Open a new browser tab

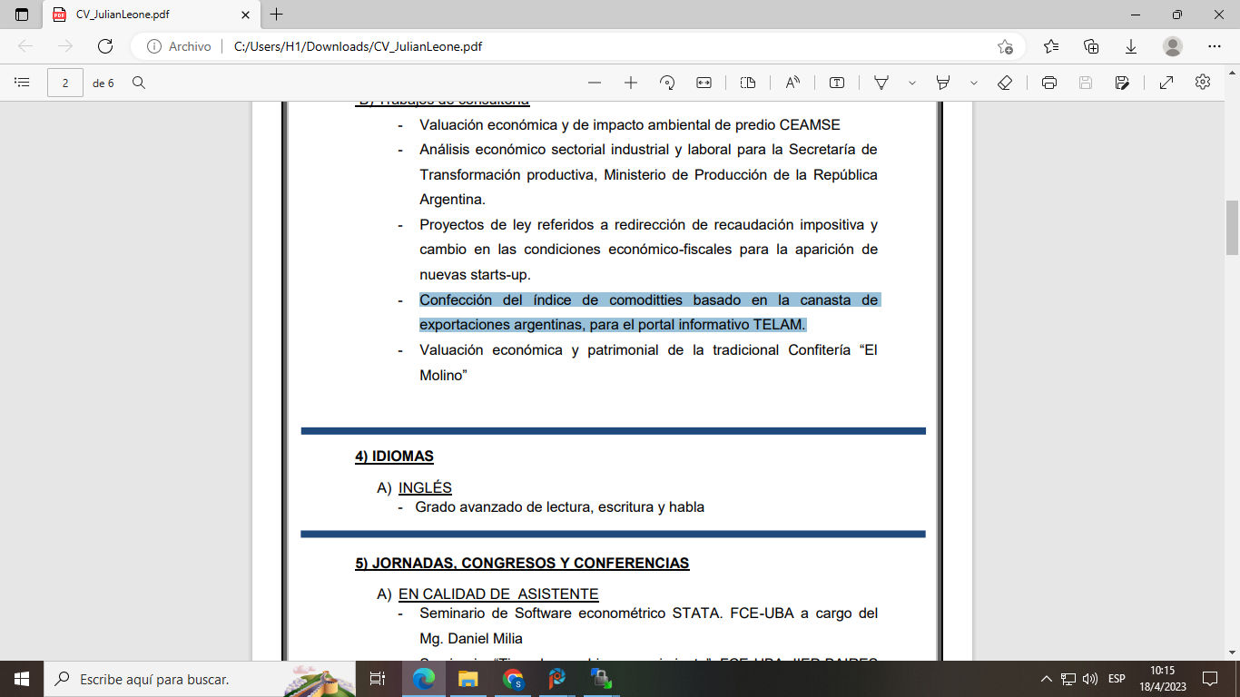277,15
